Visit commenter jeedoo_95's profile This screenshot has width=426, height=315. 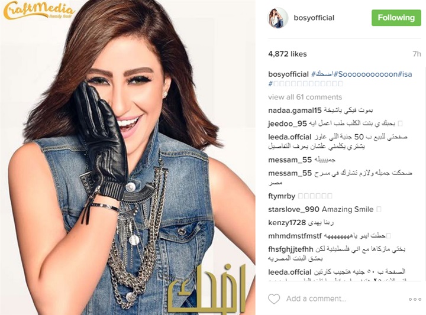coord(287,124)
